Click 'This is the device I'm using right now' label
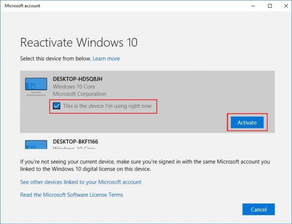The image size is (292, 224). point(107,106)
